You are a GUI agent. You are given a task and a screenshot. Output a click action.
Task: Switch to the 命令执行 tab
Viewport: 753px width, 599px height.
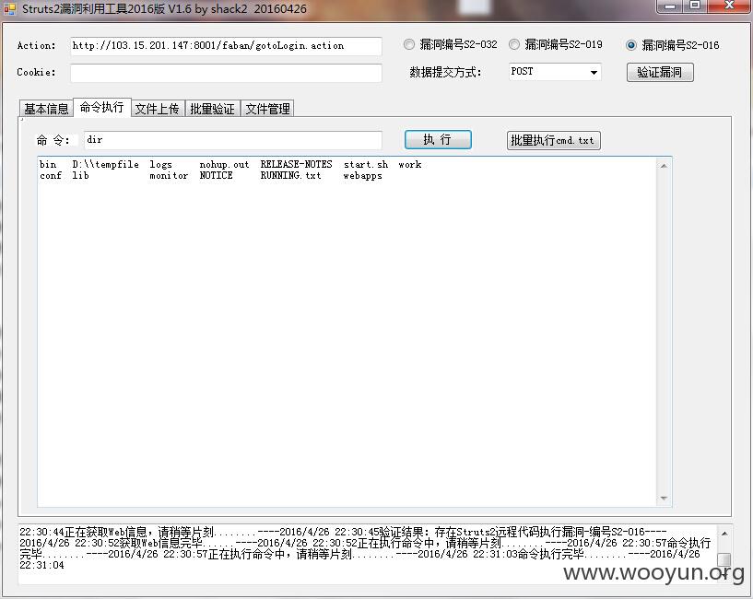click(101, 107)
